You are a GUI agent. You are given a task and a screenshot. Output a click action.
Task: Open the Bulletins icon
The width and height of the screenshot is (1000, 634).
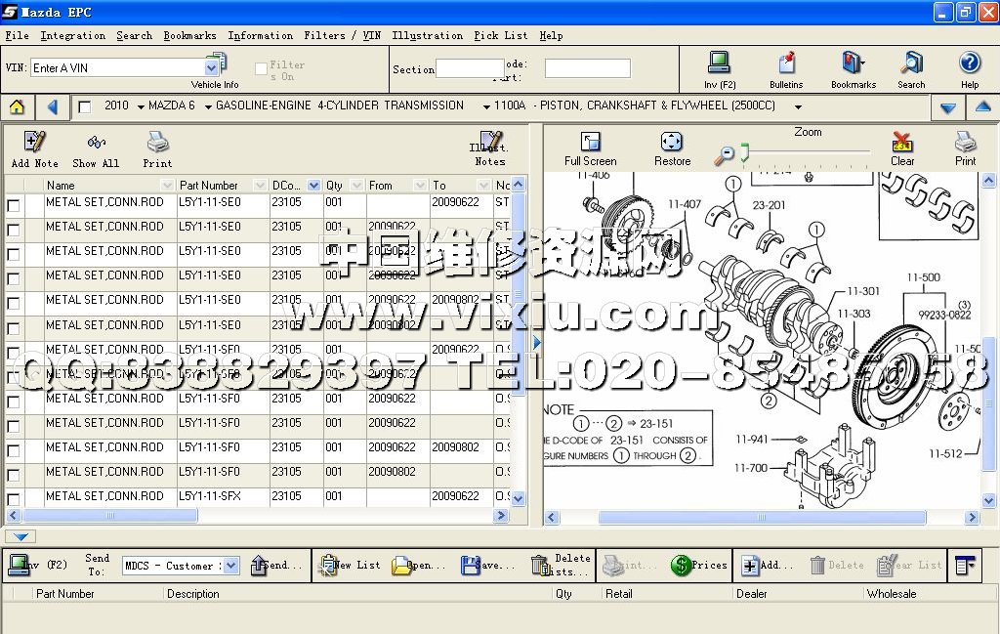point(786,63)
